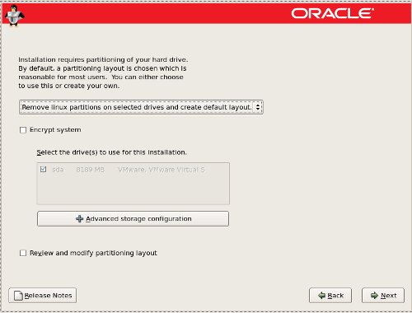This screenshot has height=313, width=412.
Task: Click the 'Review and modify partitioning layout' label
Action: pos(93,253)
